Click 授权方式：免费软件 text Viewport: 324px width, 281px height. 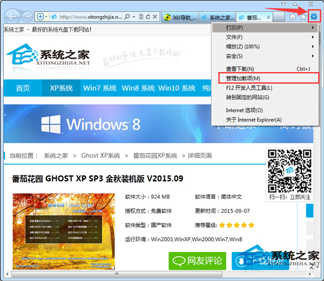(148, 211)
